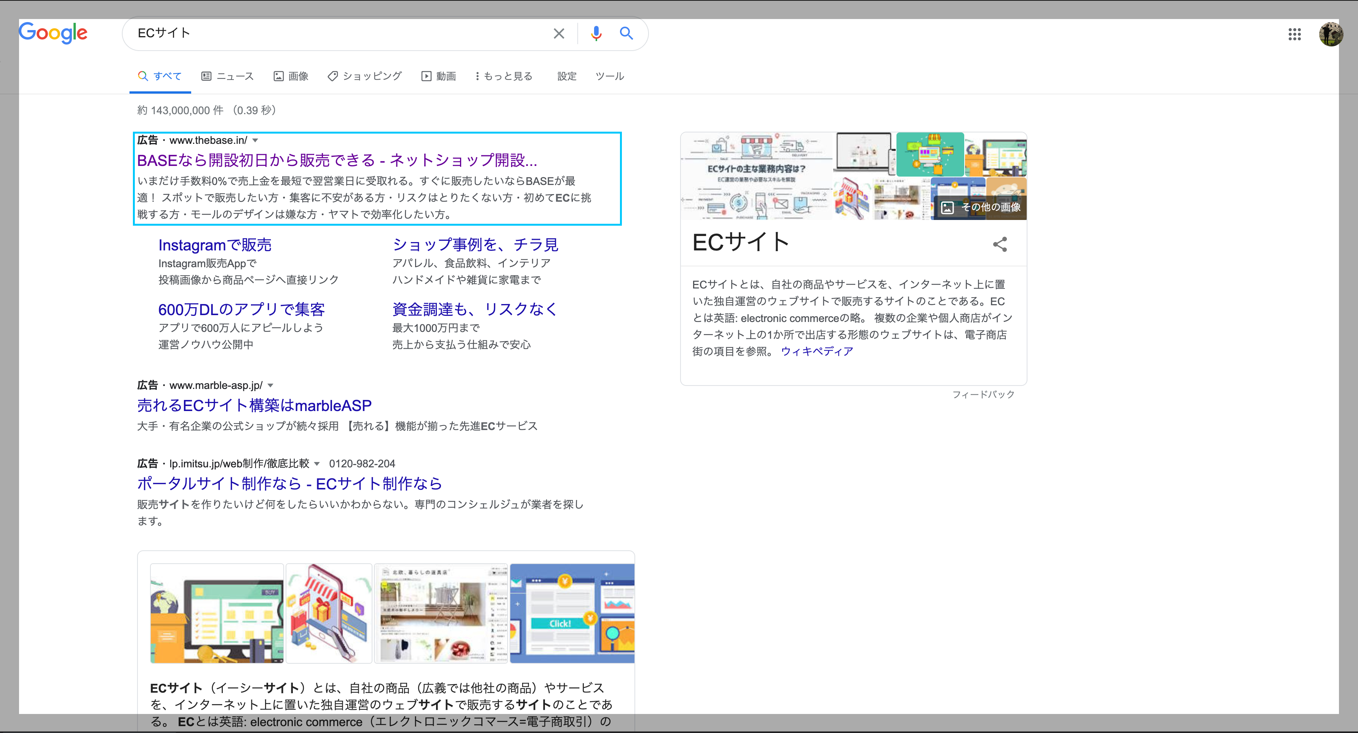Open the ツール menu
Viewport: 1358px width, 733px height.
tap(609, 76)
